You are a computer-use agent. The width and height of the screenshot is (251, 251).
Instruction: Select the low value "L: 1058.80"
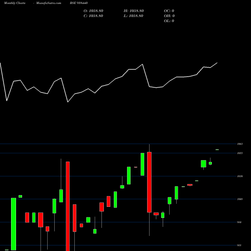click(x=134, y=16)
